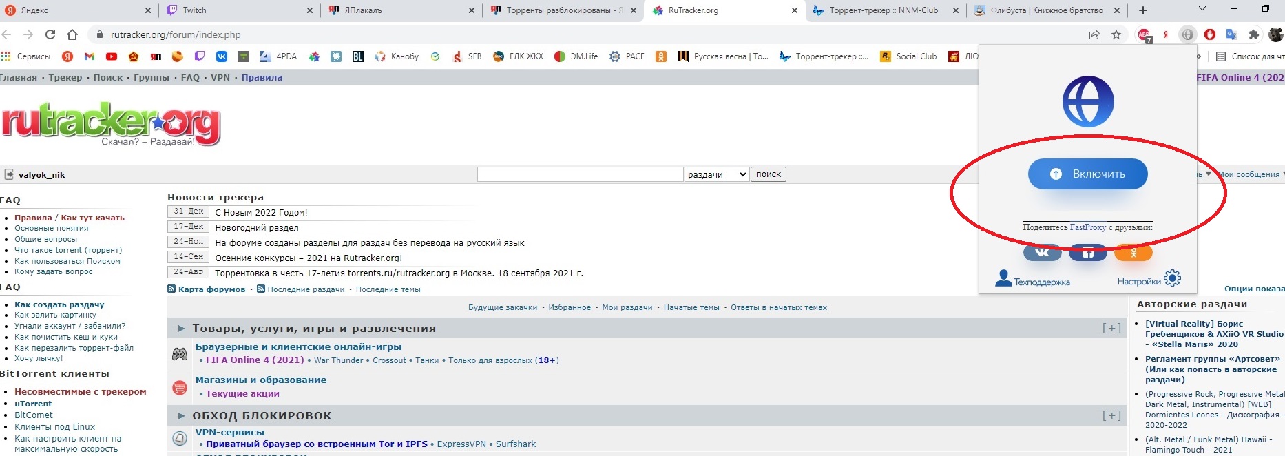Click the rutracker search input field
Screen dimensions: 1285x456
coord(580,174)
